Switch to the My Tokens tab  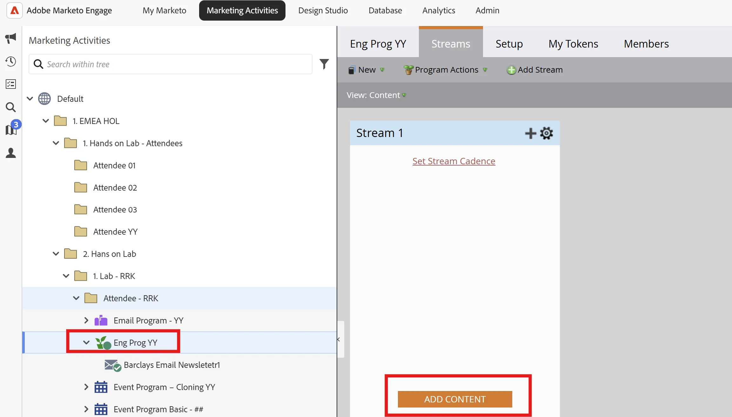(573, 44)
